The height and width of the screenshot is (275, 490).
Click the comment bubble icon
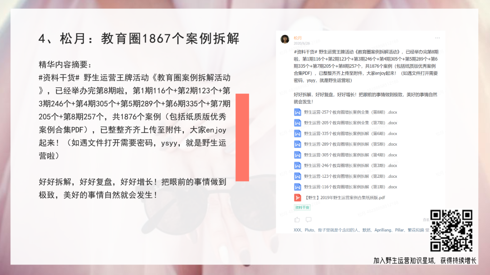[x=309, y=220]
